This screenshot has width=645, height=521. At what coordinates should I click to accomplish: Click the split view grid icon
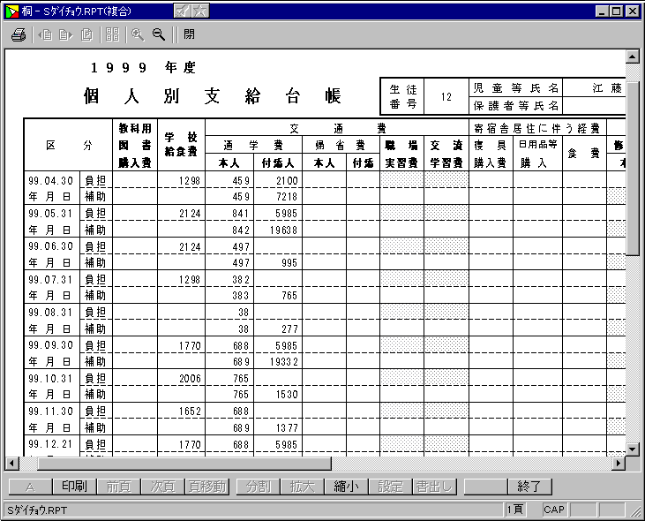click(x=112, y=34)
